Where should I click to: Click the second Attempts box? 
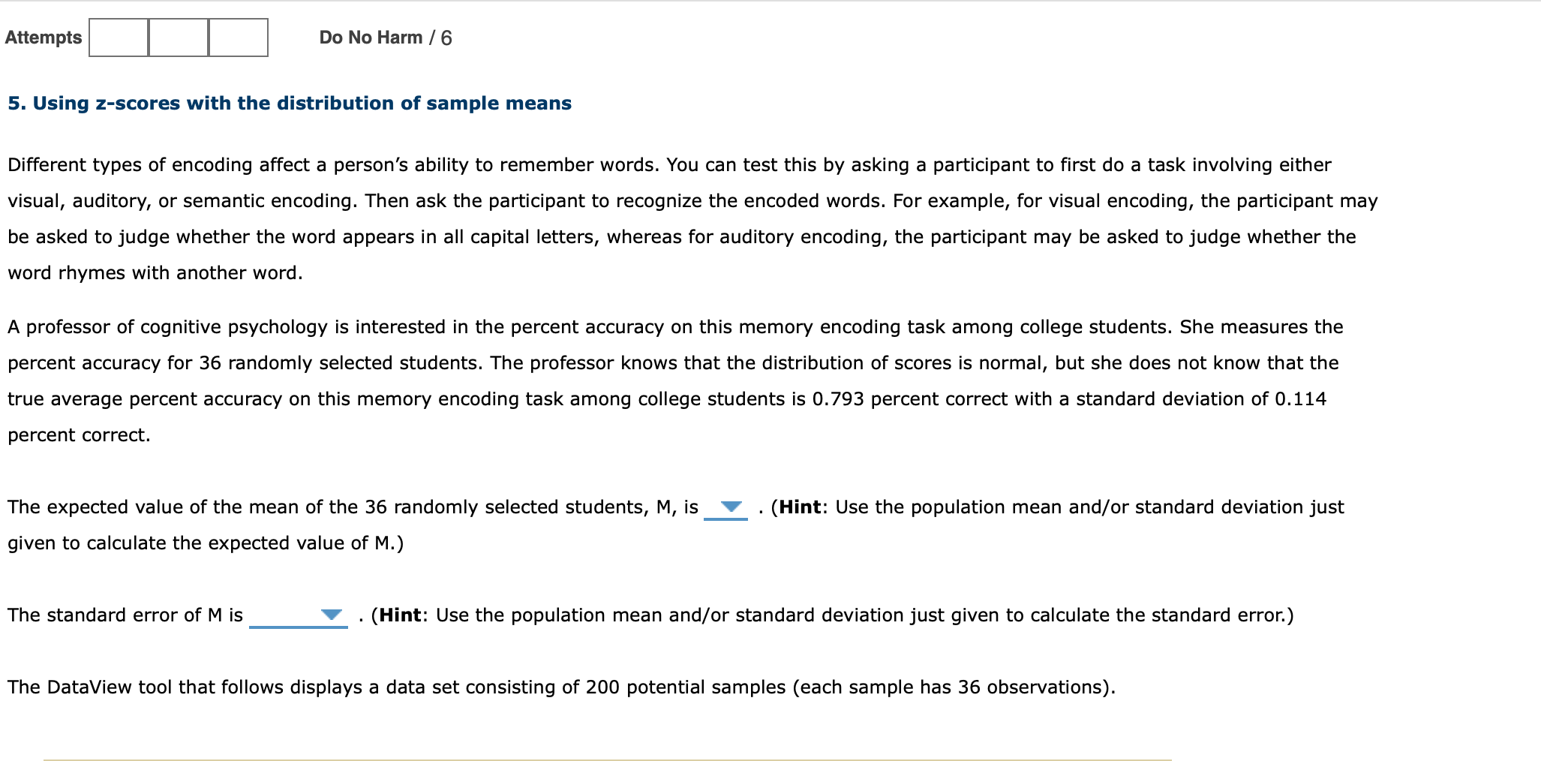click(x=177, y=36)
